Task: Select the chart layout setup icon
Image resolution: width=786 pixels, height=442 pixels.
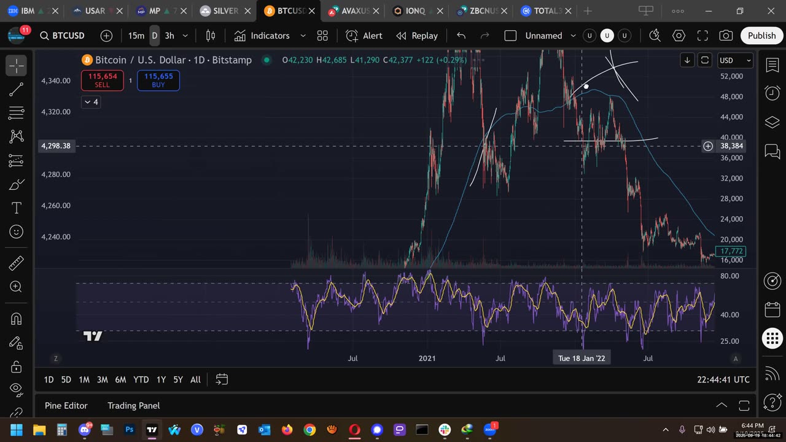Action: (x=510, y=36)
